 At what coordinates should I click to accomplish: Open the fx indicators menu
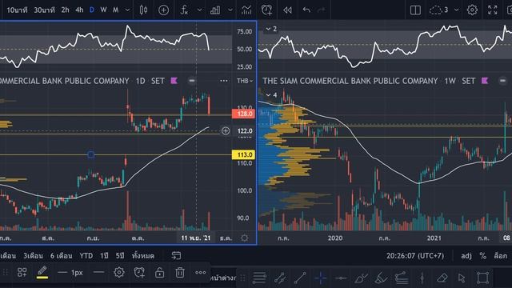(x=184, y=10)
